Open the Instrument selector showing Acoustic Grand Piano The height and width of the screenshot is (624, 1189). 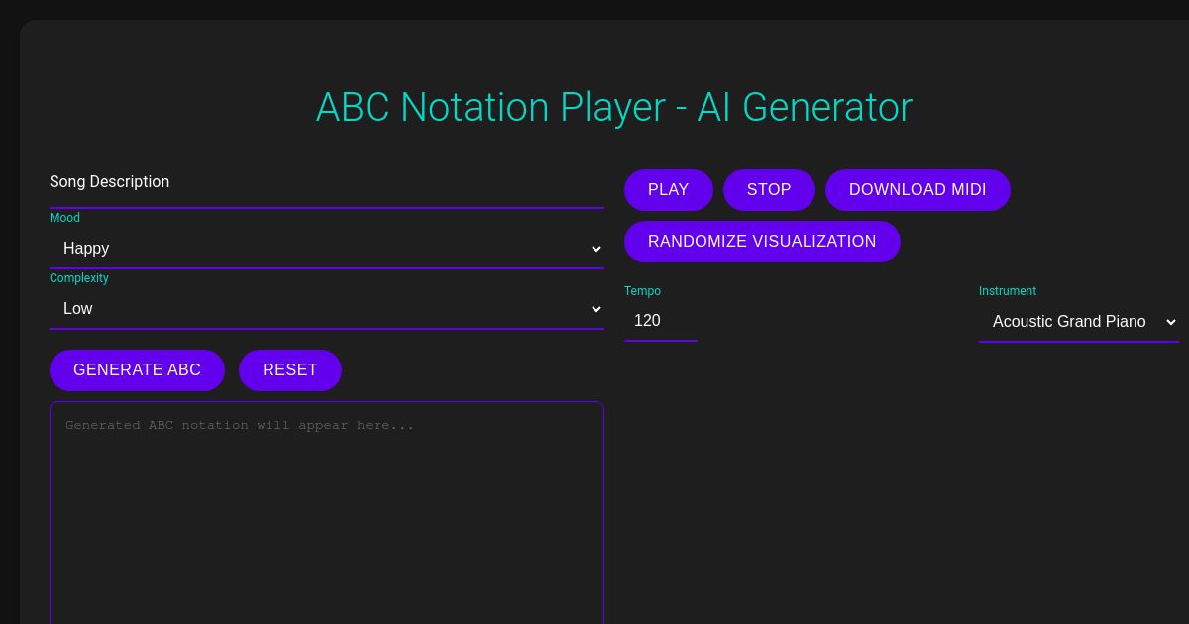(x=1079, y=322)
